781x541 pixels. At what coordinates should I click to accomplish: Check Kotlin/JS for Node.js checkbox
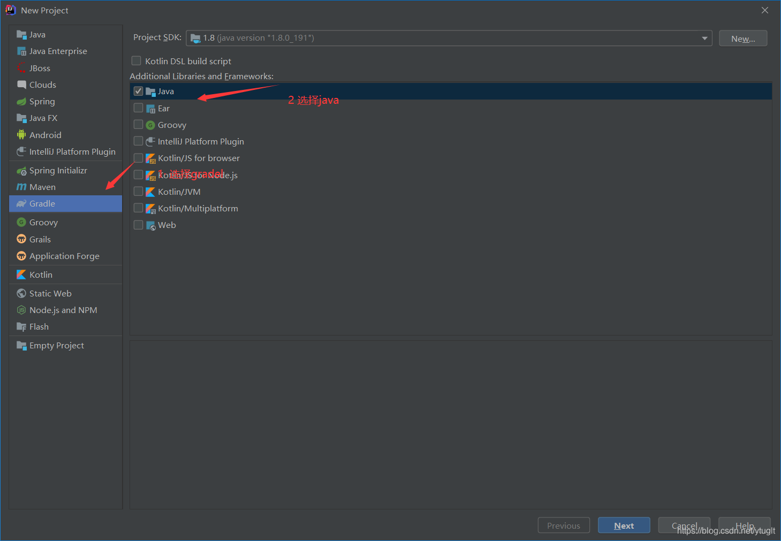point(138,175)
